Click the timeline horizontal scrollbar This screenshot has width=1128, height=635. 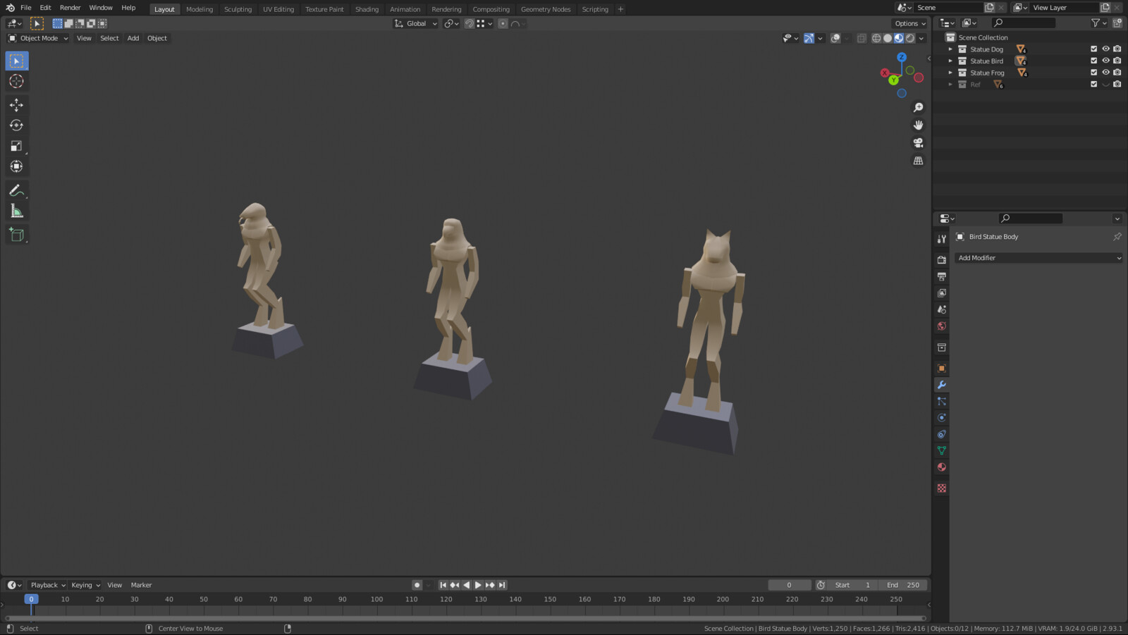pyautogui.click(x=465, y=618)
